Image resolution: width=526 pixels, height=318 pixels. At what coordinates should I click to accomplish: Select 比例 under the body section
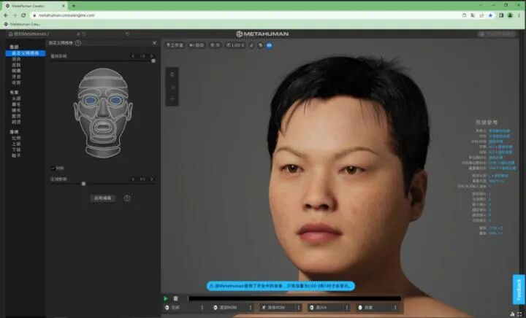pos(16,138)
